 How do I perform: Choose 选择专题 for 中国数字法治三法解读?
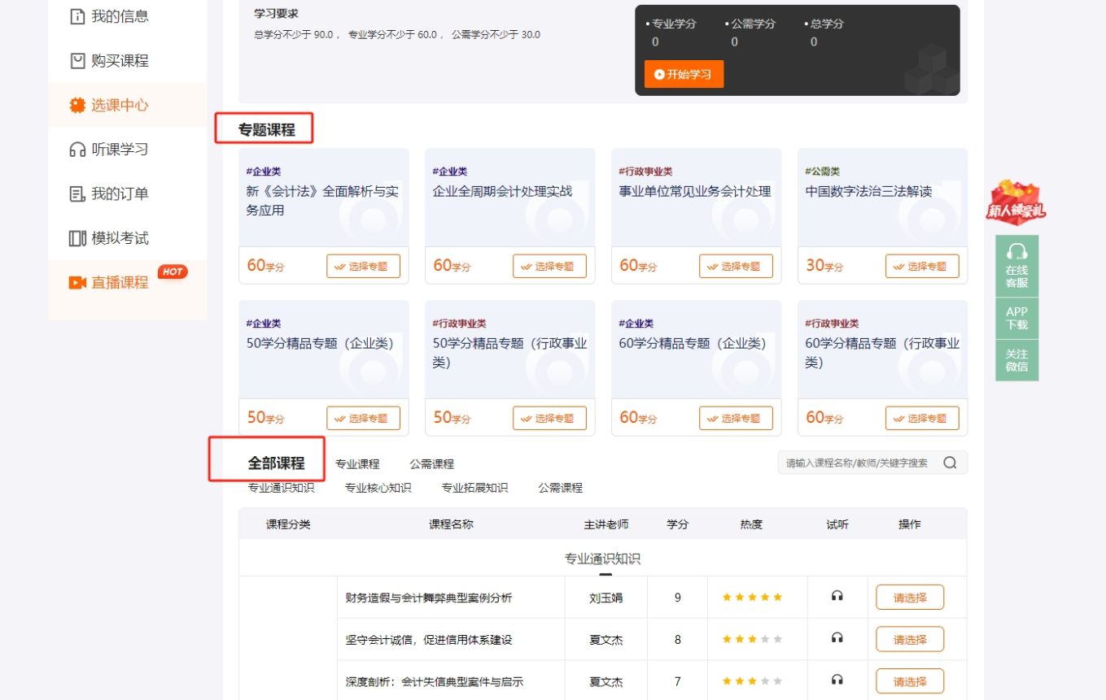coord(922,266)
